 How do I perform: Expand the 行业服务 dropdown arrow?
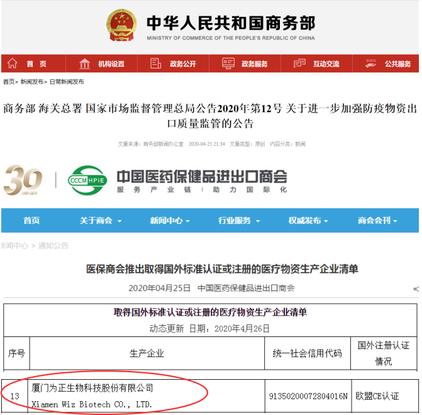tap(258, 221)
